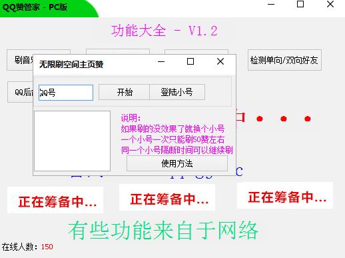Click the middle 正在筹备中 banner
Viewport: 345px width, 258px height.
167,197
